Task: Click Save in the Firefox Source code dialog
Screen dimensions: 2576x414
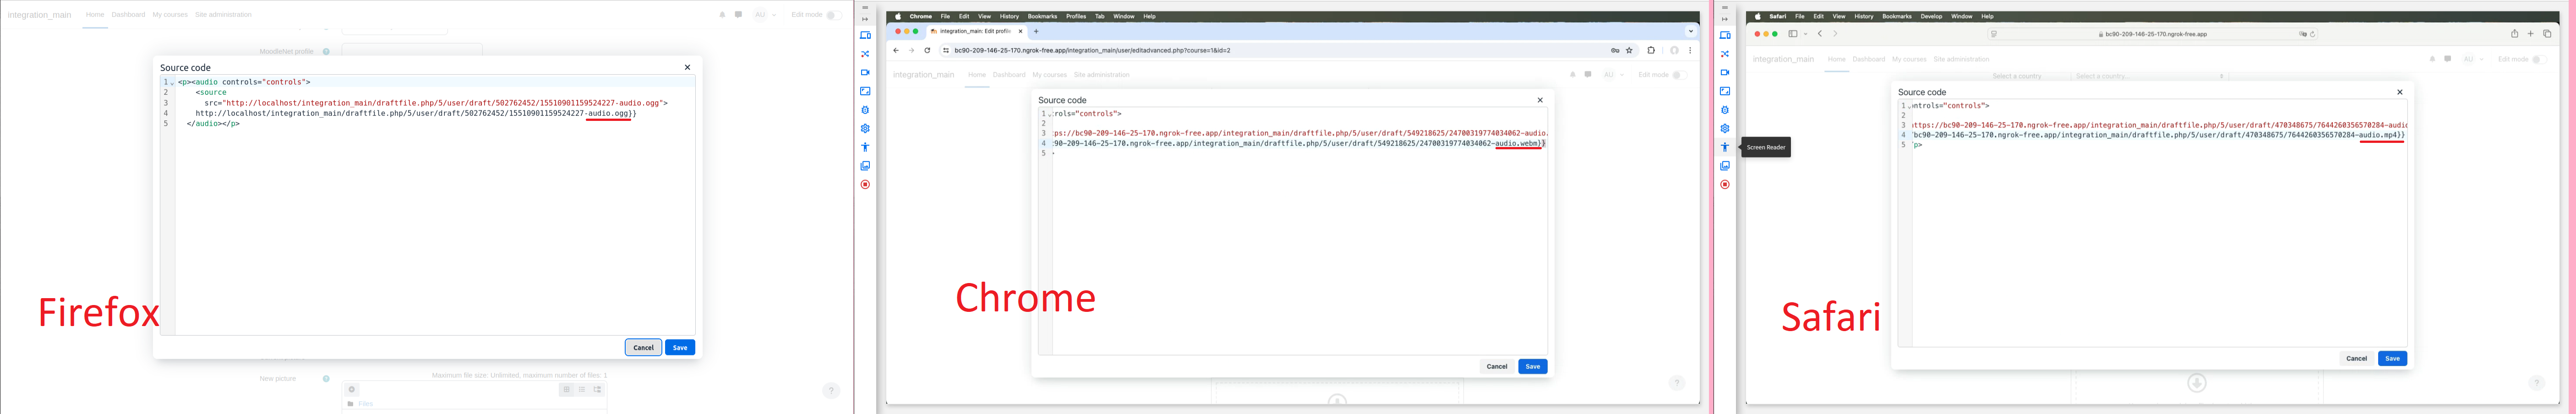Action: [680, 347]
